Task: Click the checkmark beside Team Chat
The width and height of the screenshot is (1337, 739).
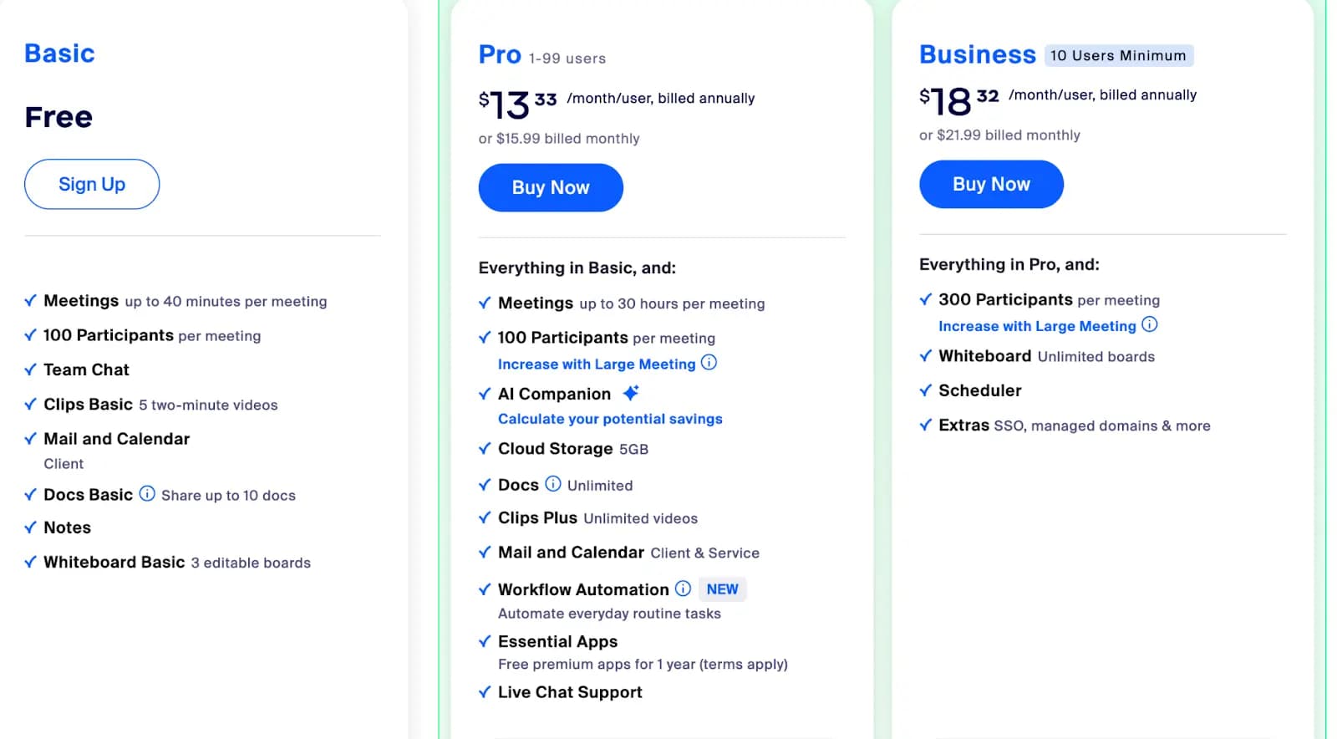Action: click(30, 369)
